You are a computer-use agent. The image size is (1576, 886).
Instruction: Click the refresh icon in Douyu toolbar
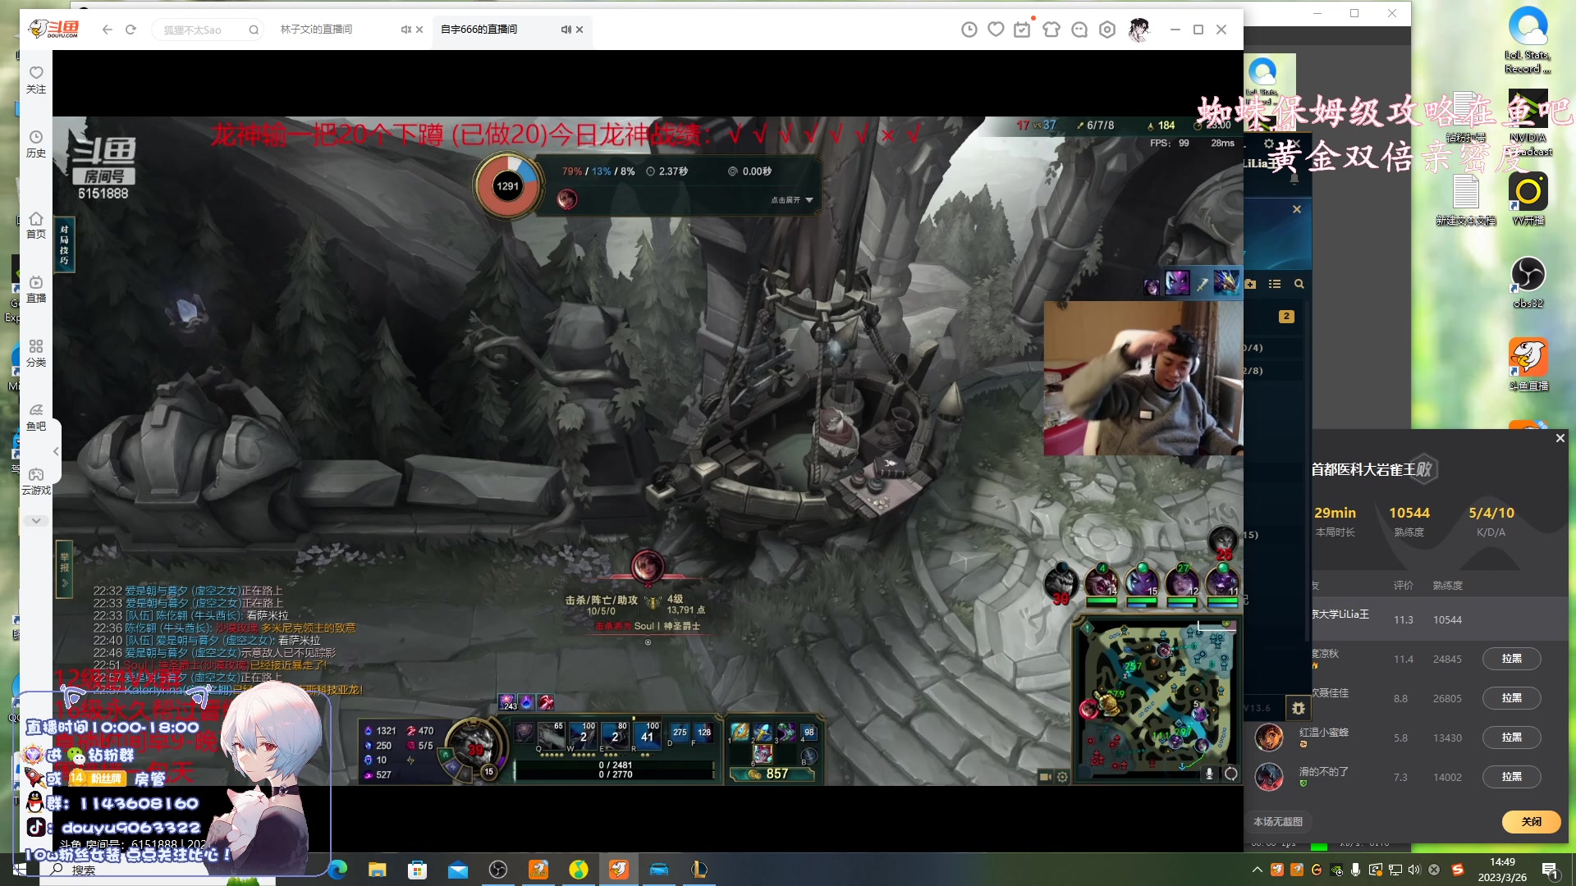click(131, 30)
